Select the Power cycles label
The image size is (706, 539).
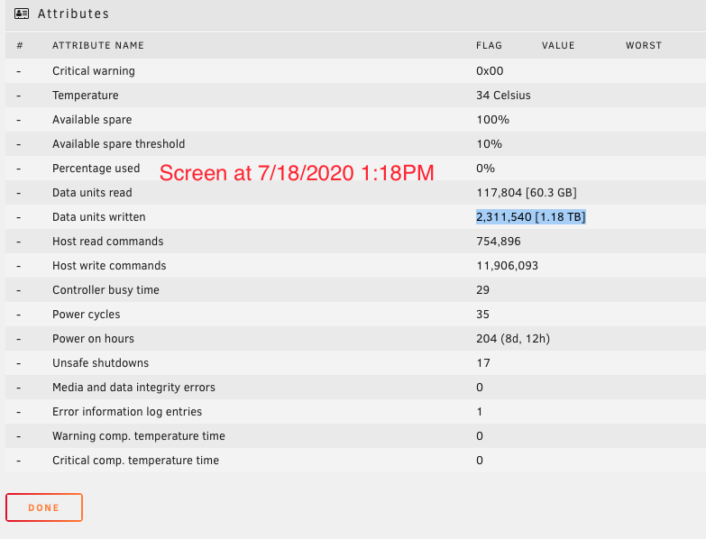point(87,314)
